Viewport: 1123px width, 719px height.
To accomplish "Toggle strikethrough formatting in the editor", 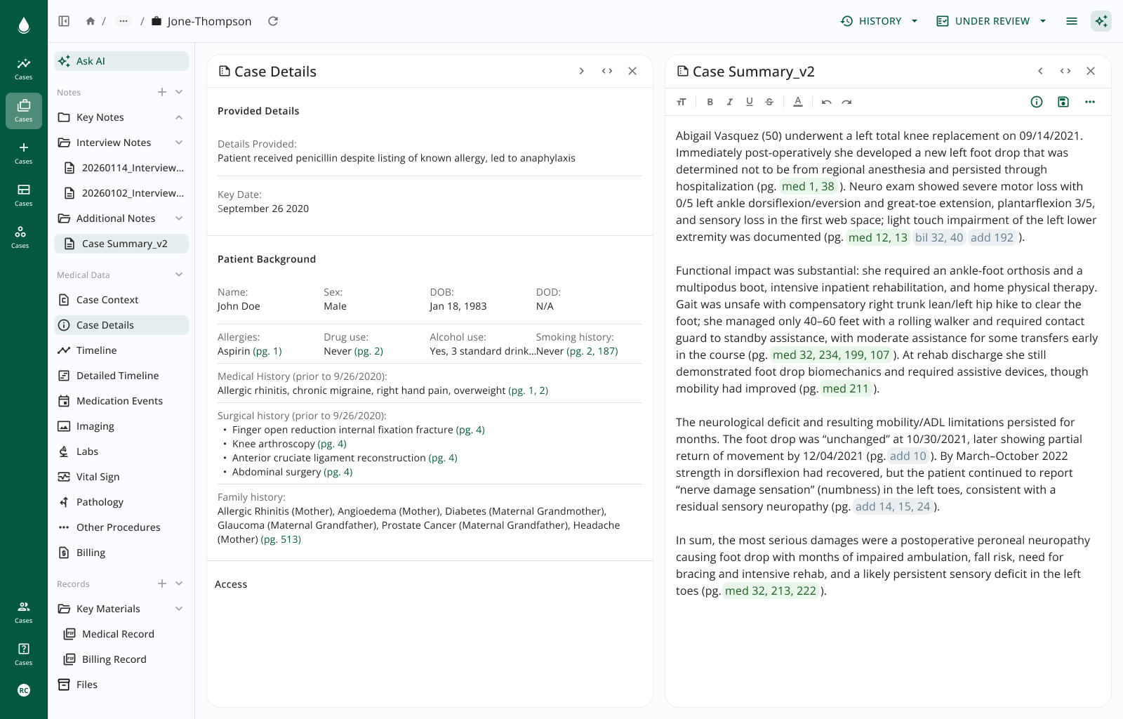I will click(x=769, y=102).
